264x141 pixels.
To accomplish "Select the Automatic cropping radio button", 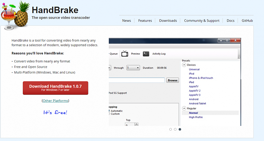I will pyautogui.click(x=109, y=111).
